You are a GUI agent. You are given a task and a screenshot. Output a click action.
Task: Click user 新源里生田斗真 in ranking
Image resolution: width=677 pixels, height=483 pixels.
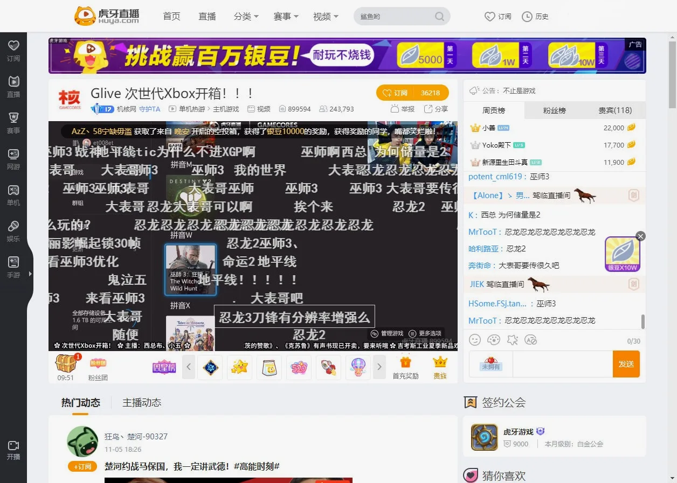click(505, 162)
